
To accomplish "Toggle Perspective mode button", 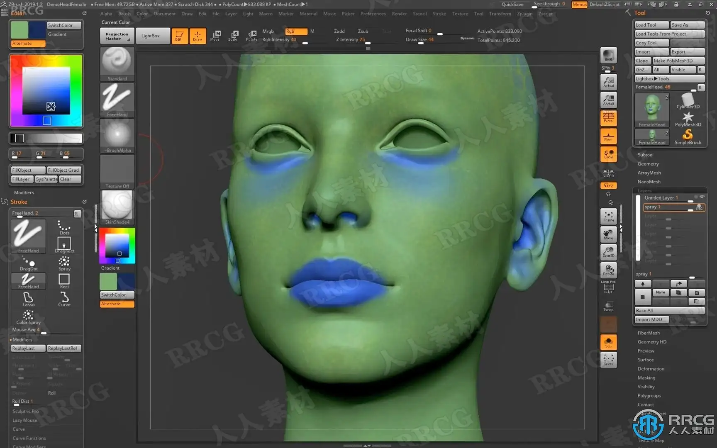I will coord(608,118).
